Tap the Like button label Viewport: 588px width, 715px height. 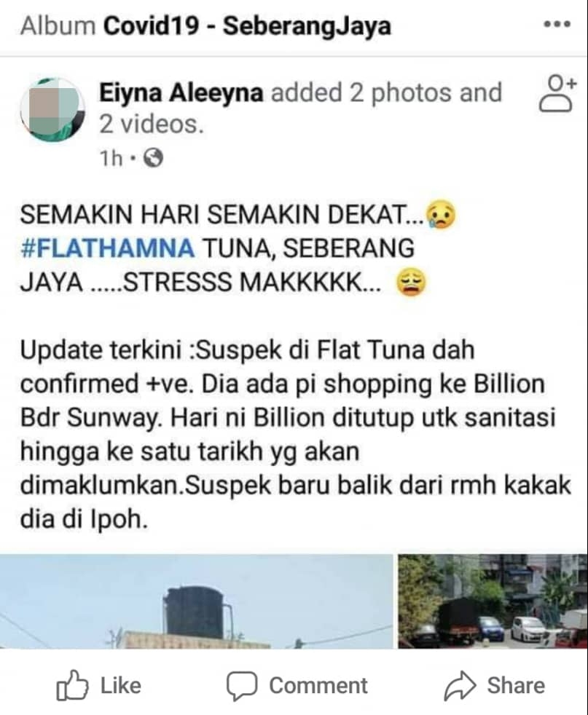121,685
